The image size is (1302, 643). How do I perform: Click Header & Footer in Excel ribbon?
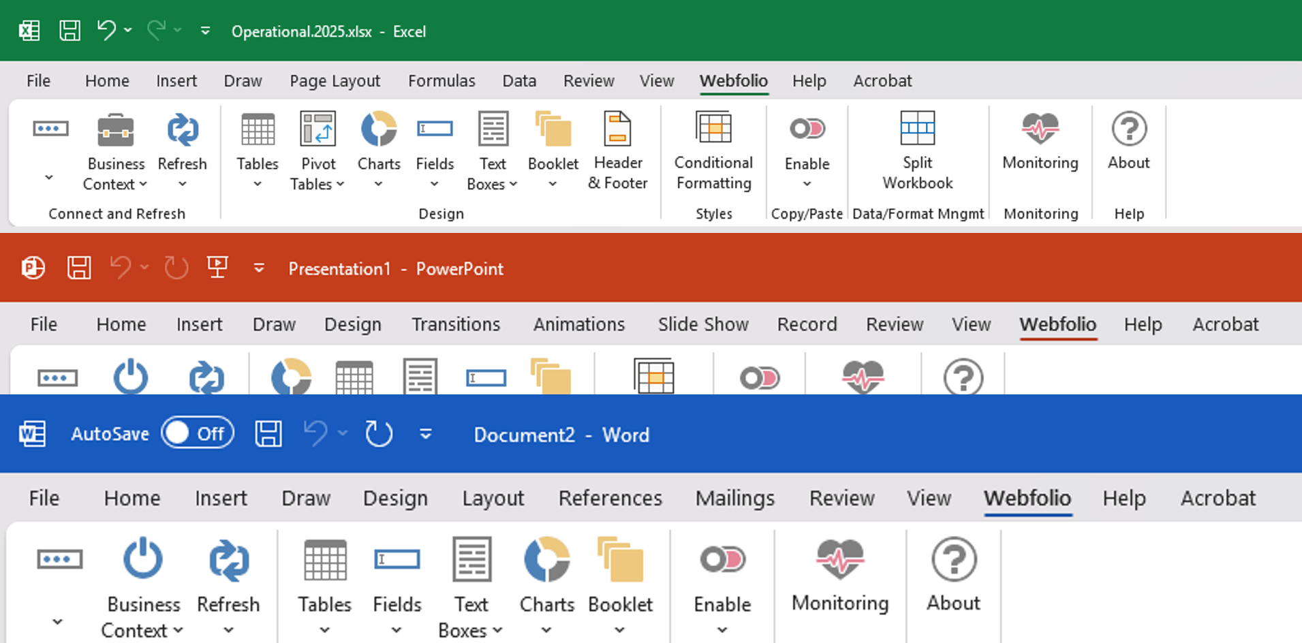point(617,151)
